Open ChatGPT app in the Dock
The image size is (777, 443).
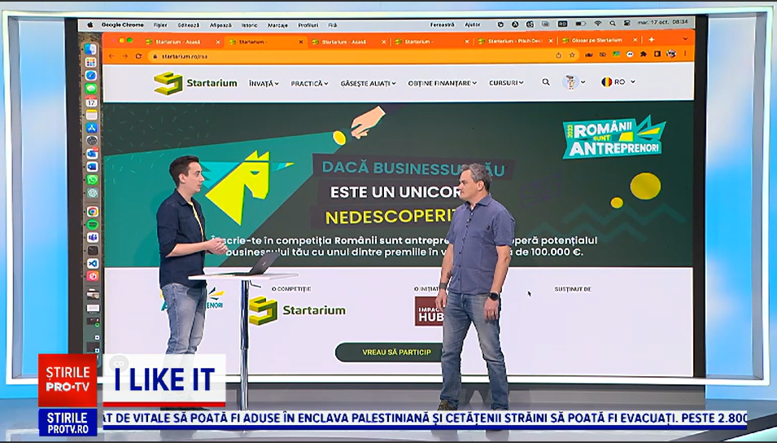(x=93, y=192)
